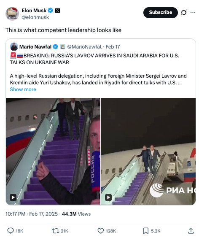Screen dimensions: 199x238
Task: Open the three-dot more options menu
Action: (193, 12)
